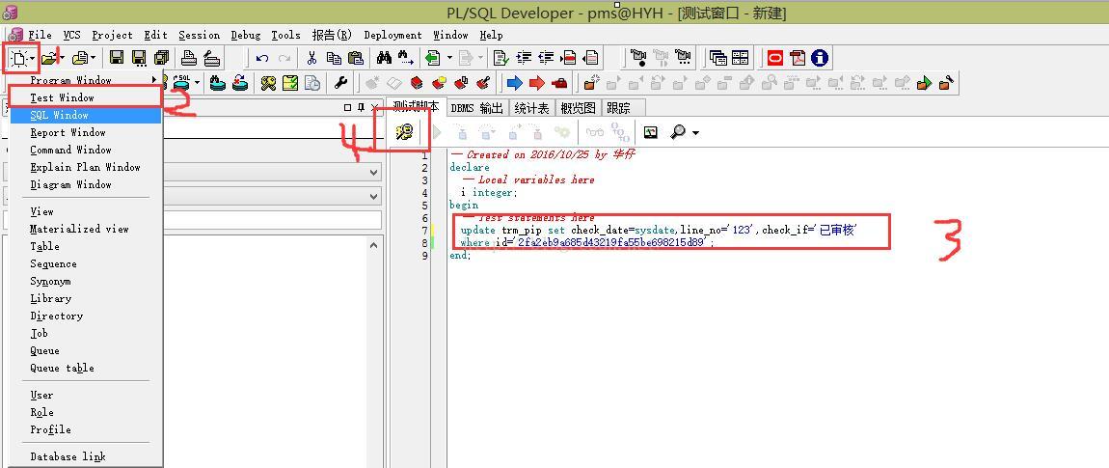
Task: Choose Command Window menu entry
Action: coord(86,150)
